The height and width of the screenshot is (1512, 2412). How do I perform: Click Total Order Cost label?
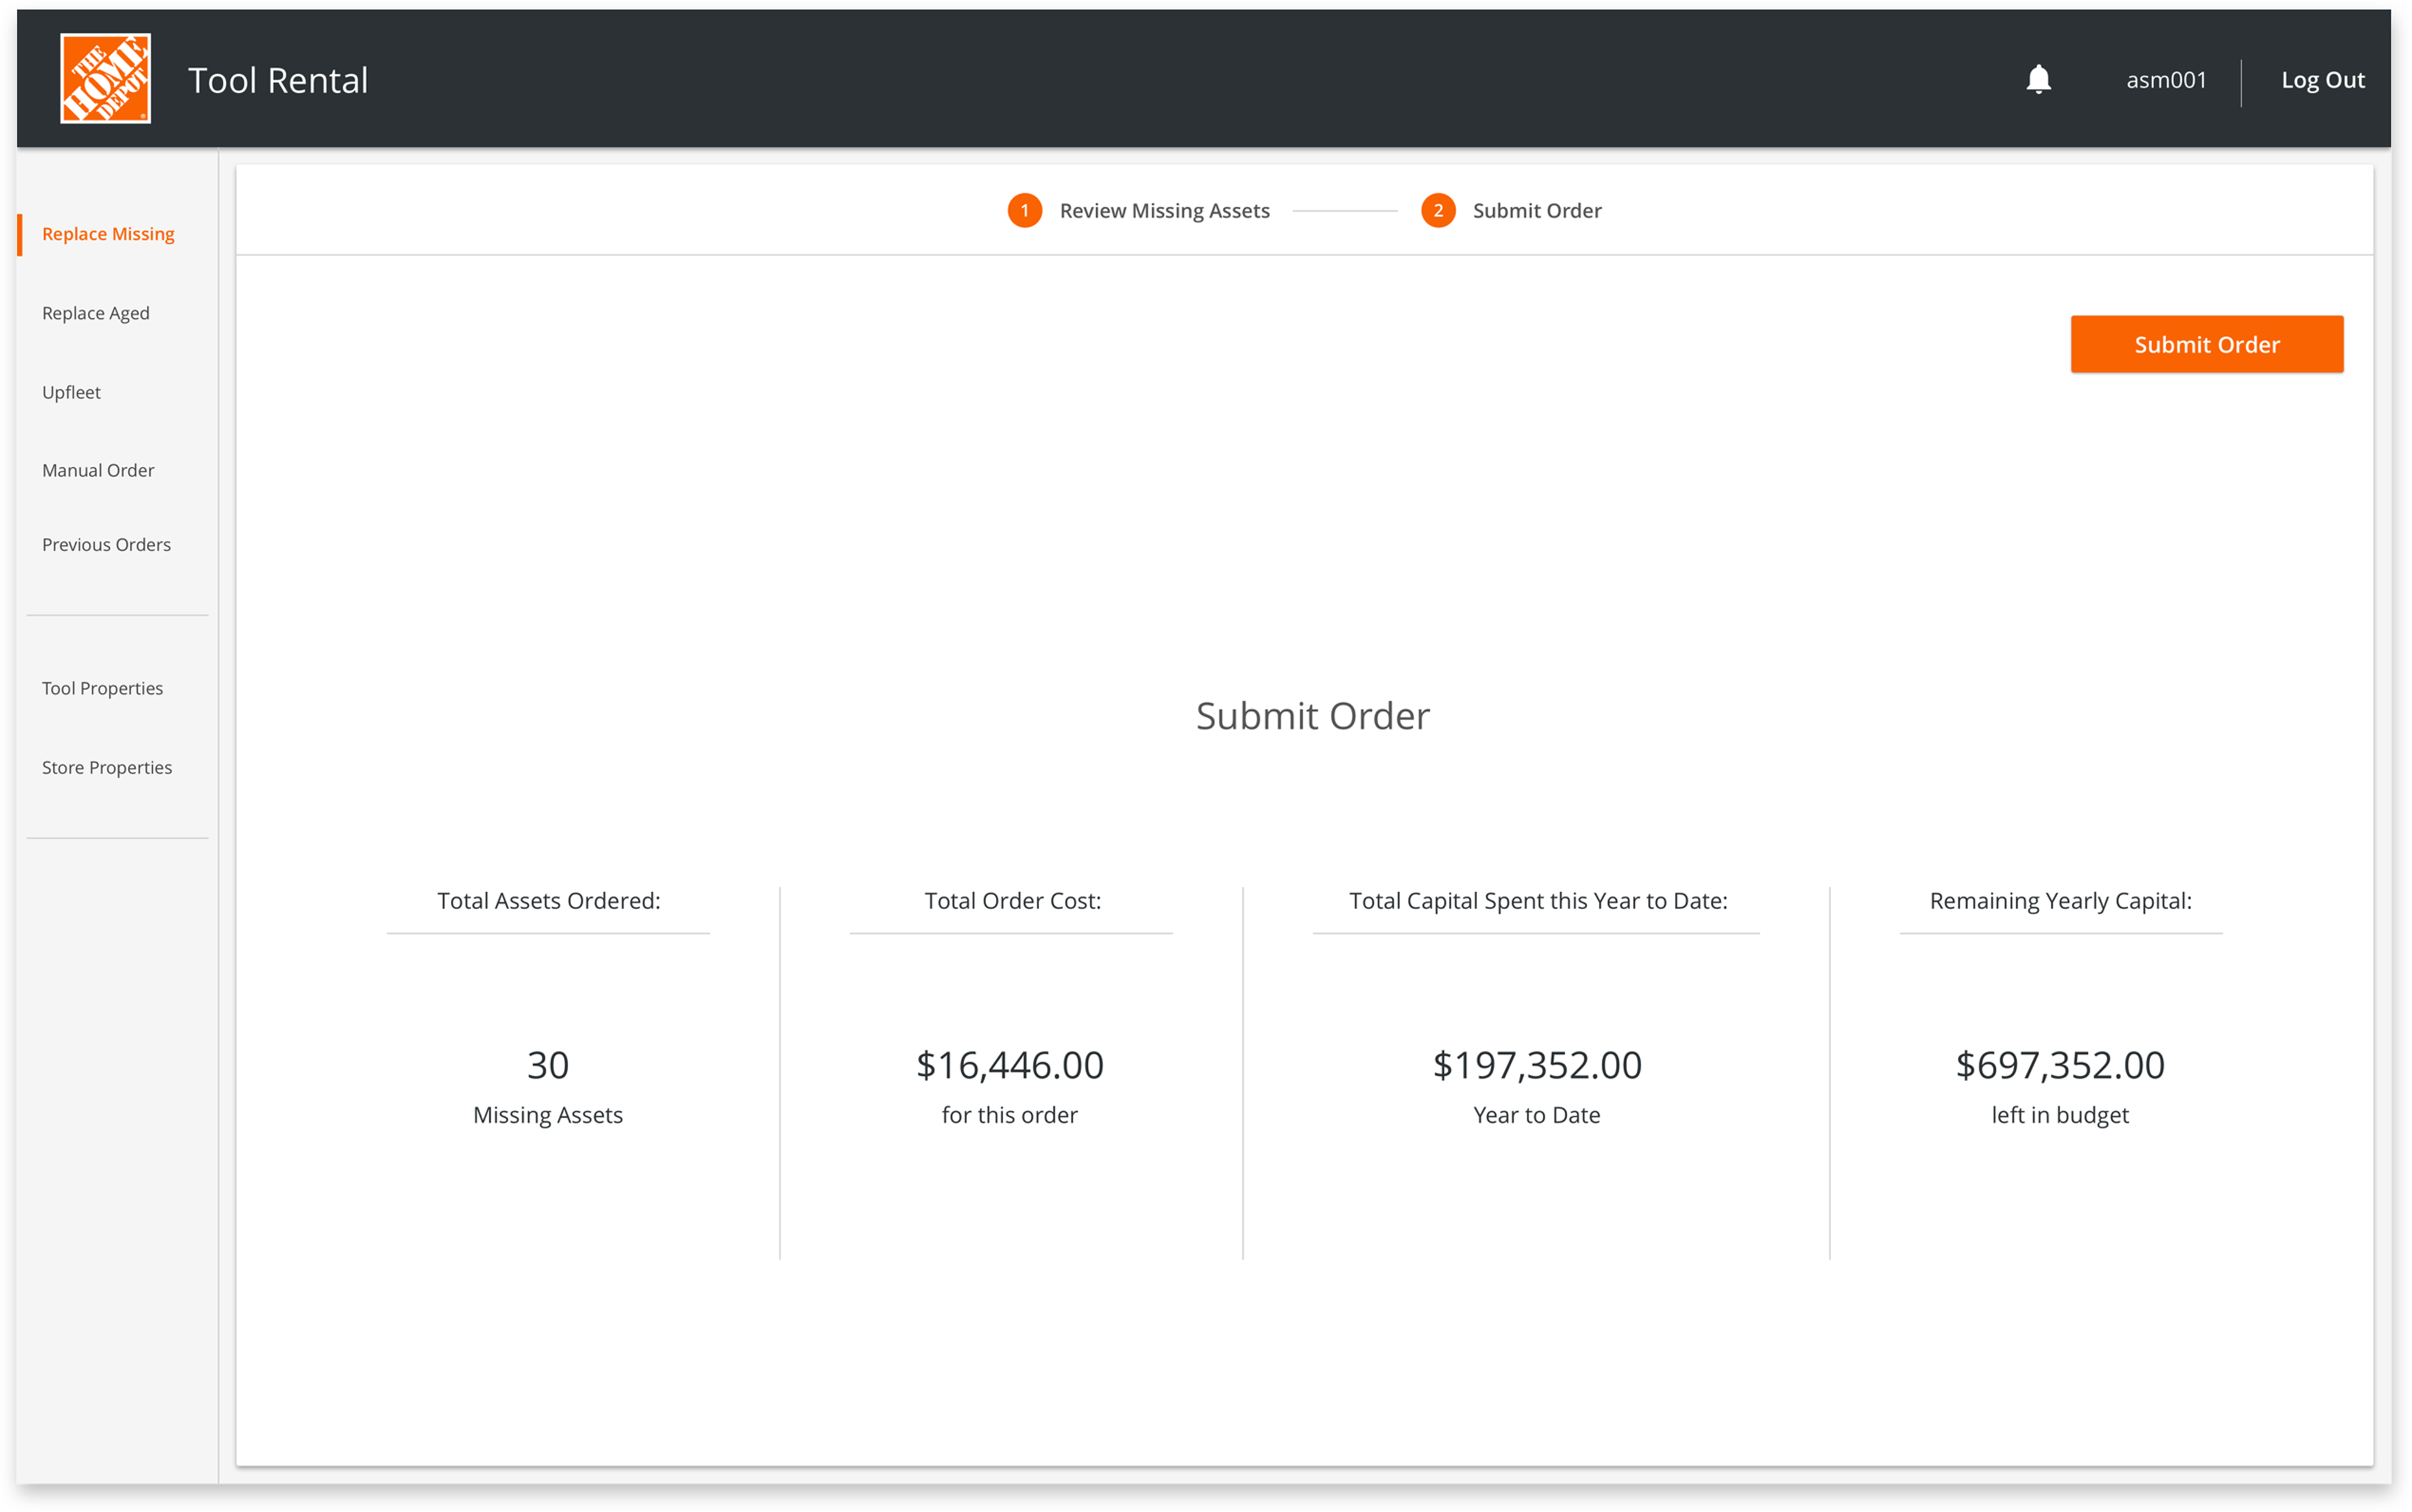coord(1012,901)
